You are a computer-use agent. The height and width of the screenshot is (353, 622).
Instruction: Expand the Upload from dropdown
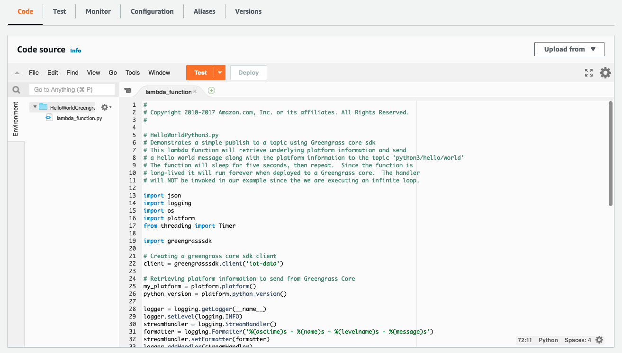569,49
